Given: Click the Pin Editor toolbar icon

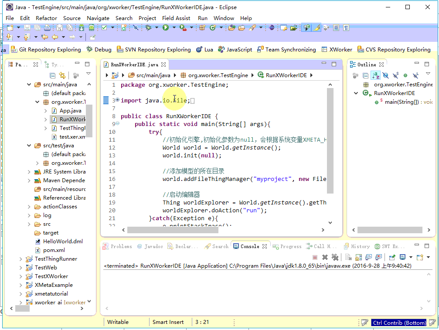Looking at the screenshot, I should tap(93, 37).
